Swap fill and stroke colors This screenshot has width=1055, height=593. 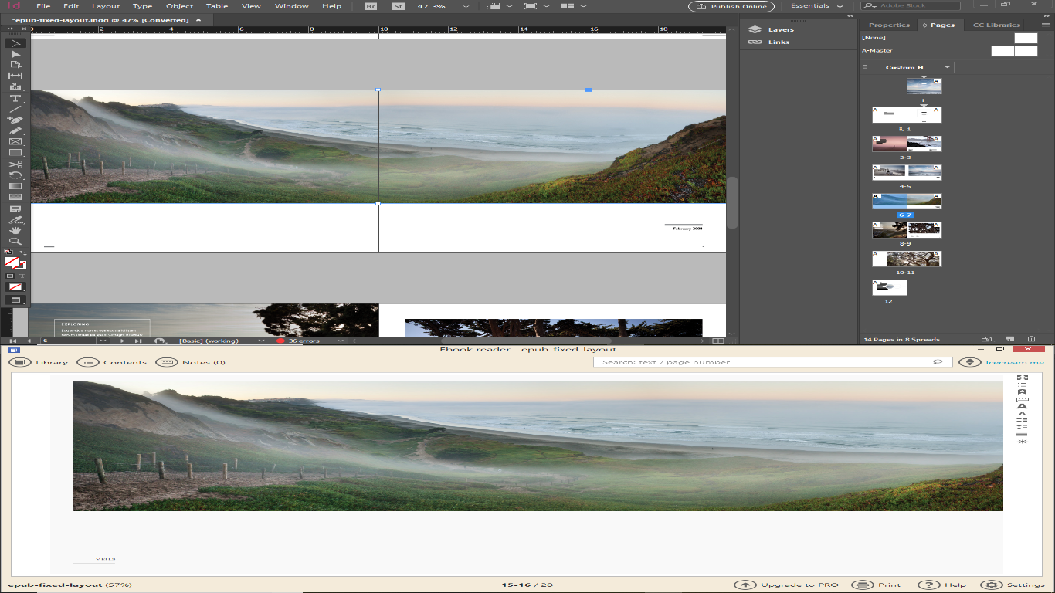(22, 253)
